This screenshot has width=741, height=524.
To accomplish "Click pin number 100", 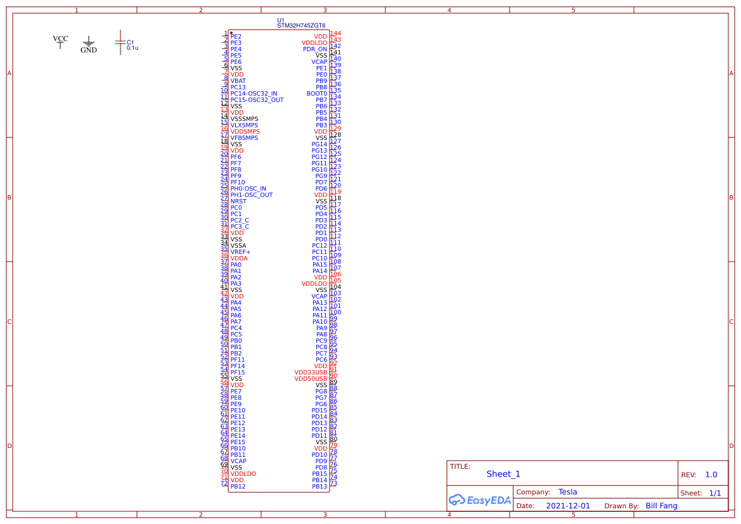I will point(335,312).
